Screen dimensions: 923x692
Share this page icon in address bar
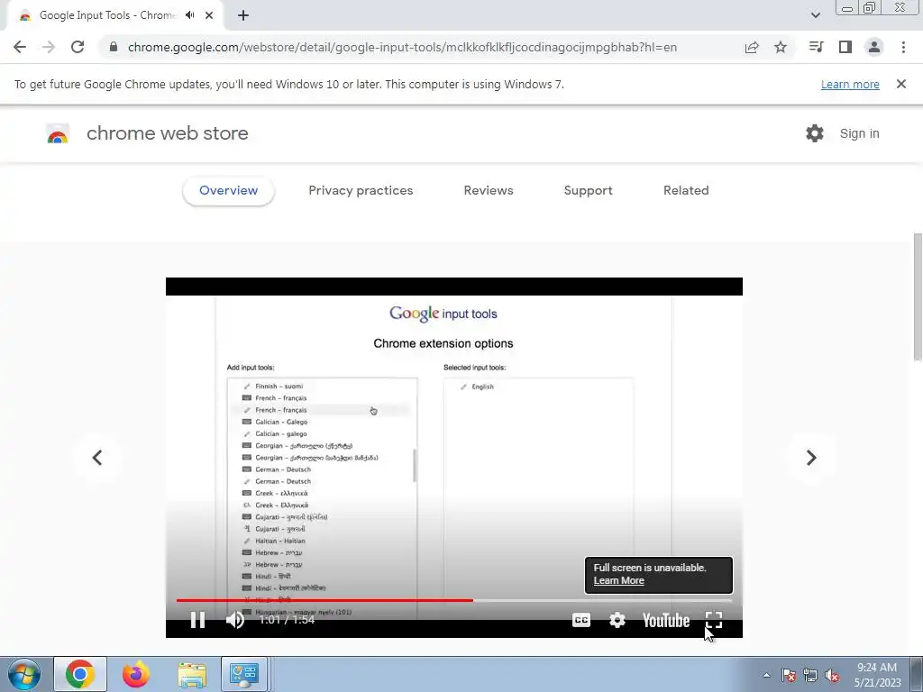(x=752, y=47)
